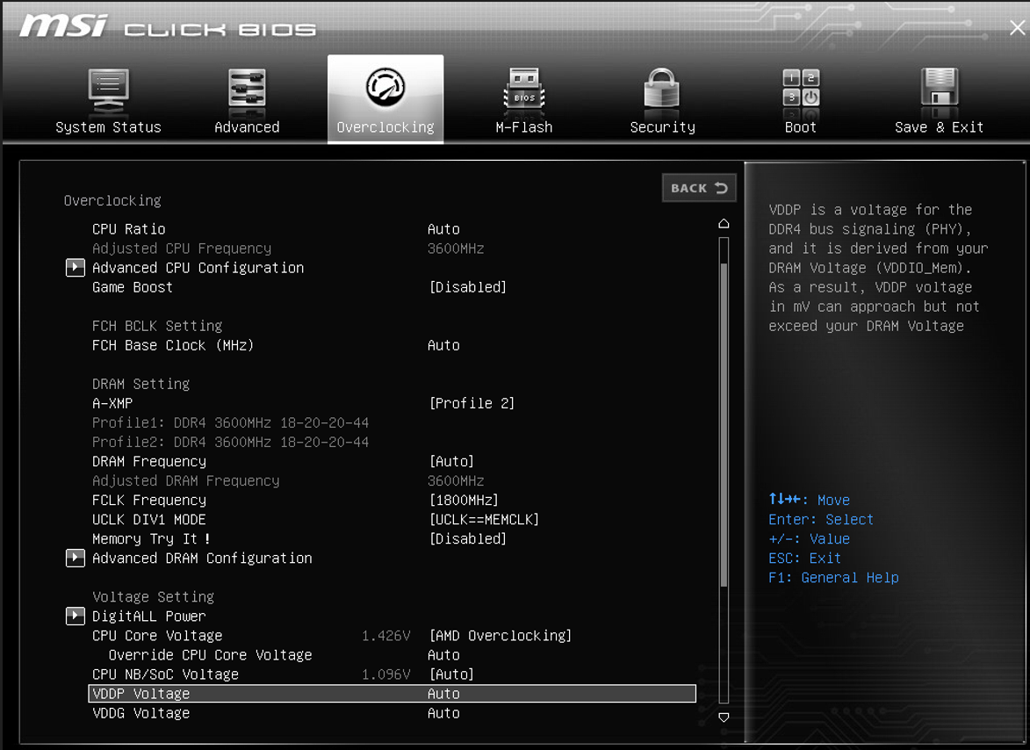
Task: Expand DigitALL Power arrow
Action: [x=76, y=616]
